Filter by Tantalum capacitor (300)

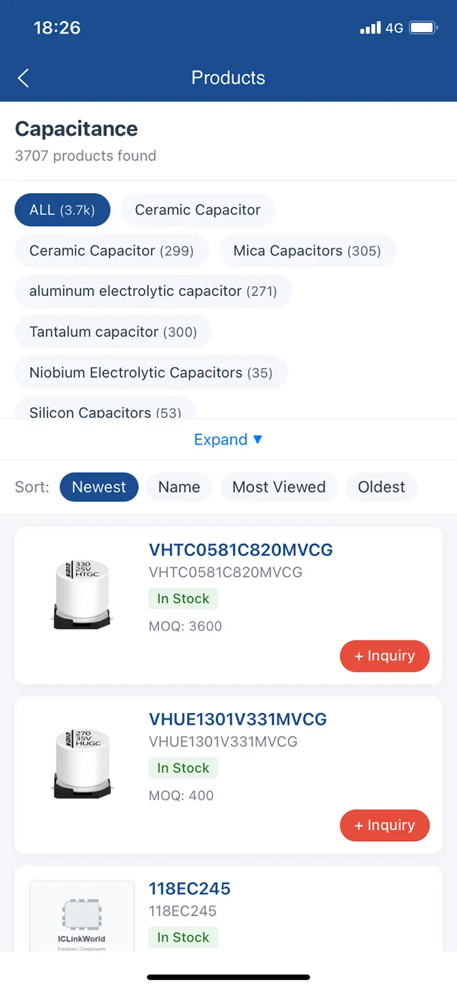click(113, 332)
